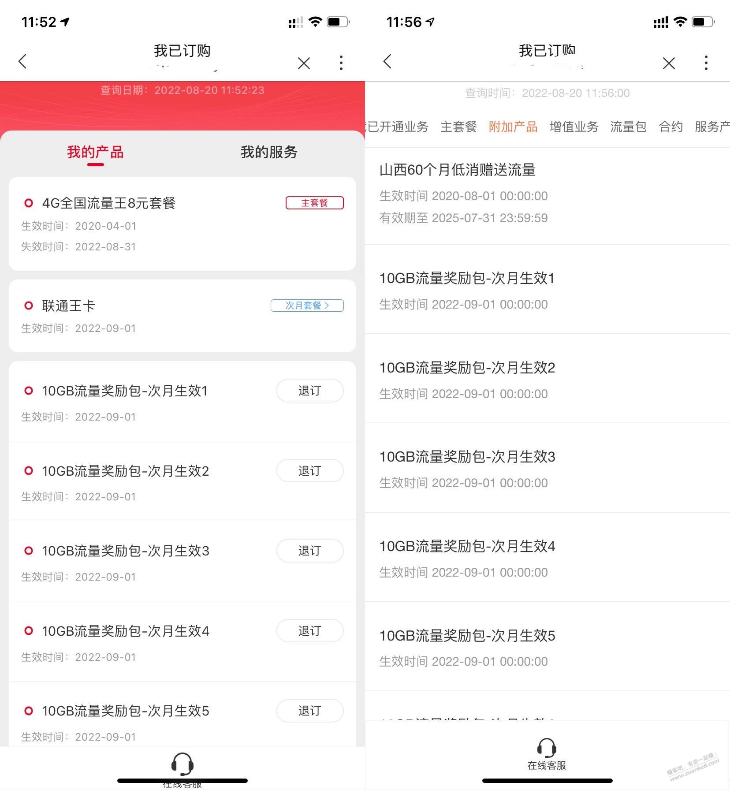Unsubscribe 10GB流量奖励包-次月生效1 with 退订
The height and width of the screenshot is (790, 730).
pos(310,391)
